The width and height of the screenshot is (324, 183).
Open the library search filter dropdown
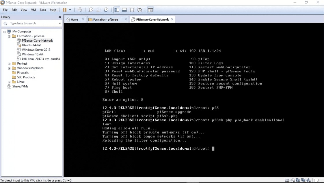pyautogui.click(x=60, y=23)
